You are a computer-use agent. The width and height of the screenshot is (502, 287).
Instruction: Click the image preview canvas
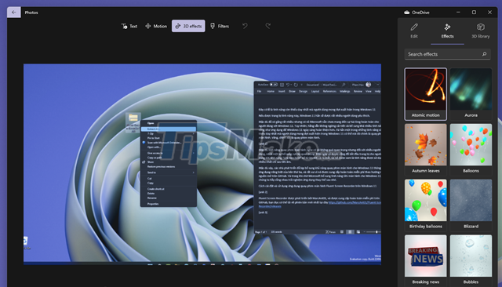pos(202,164)
